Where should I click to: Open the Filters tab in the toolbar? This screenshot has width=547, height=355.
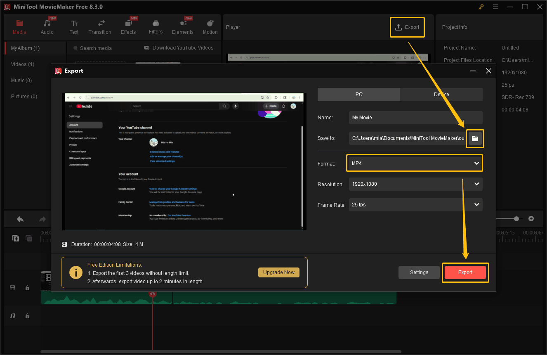156,27
